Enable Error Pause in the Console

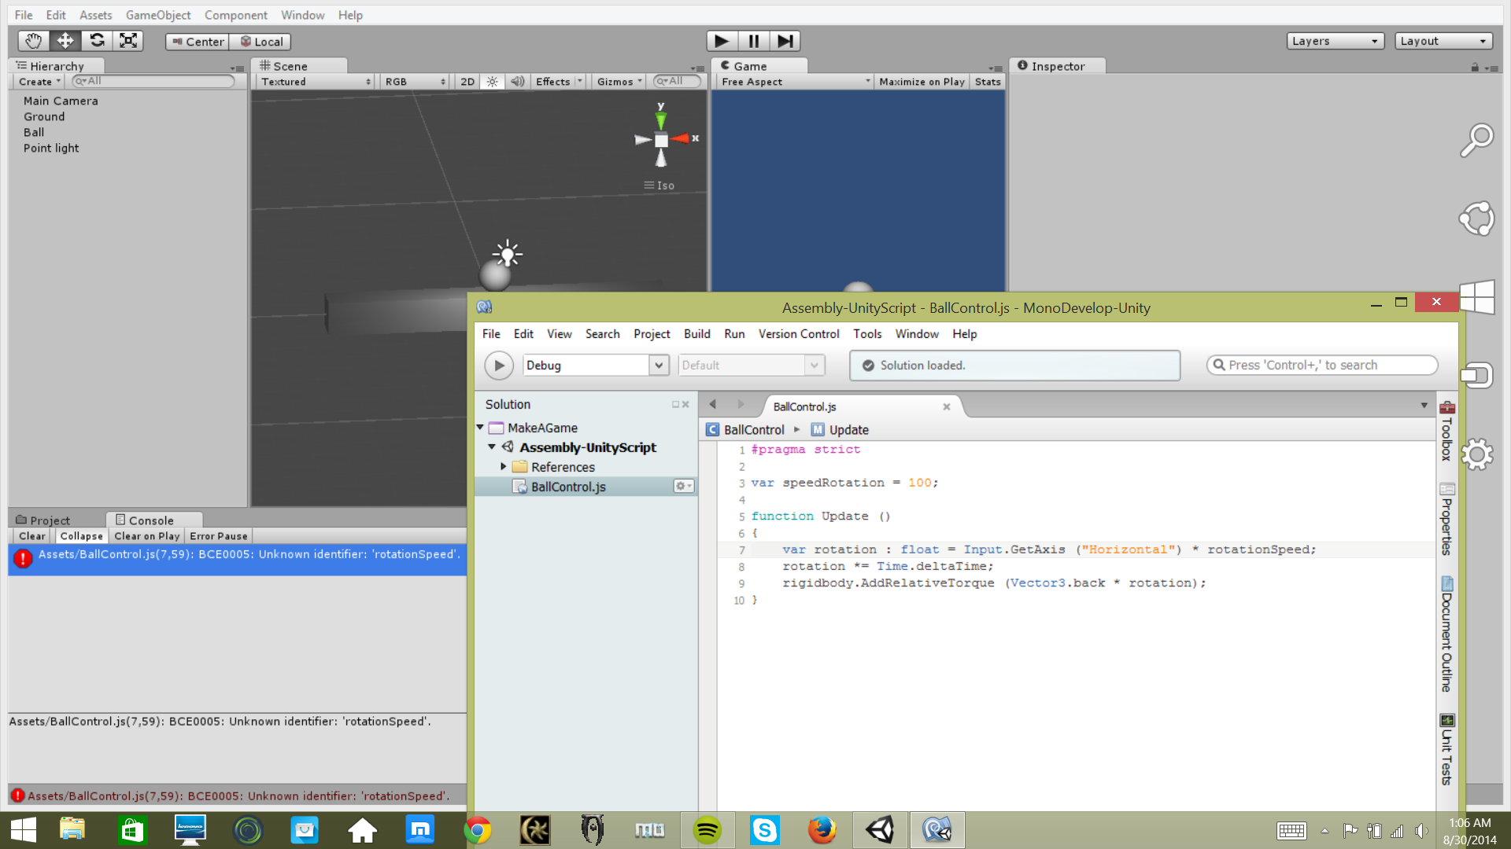coord(218,536)
